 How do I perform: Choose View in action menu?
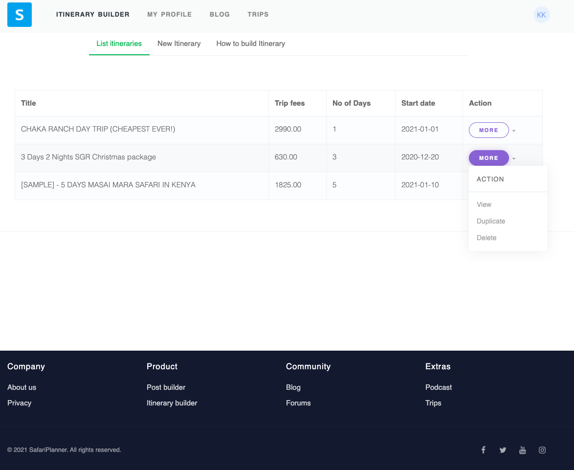[x=484, y=204]
